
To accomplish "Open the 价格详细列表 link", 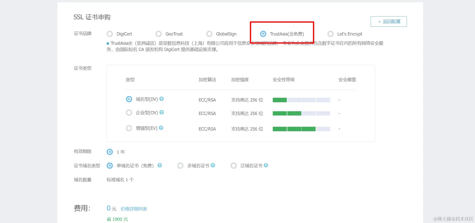I will click(134, 209).
